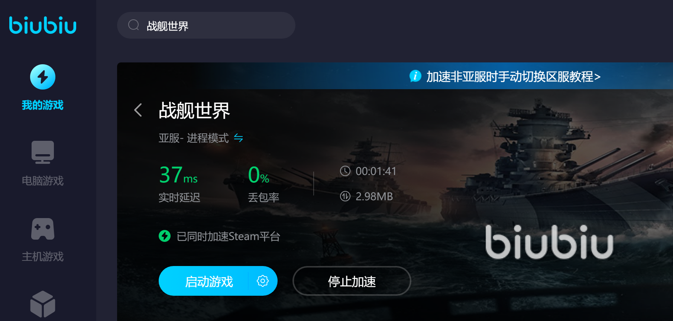Click the data traffic icon beside 2.98MB
Screen dimensions: 673x321
pos(345,196)
